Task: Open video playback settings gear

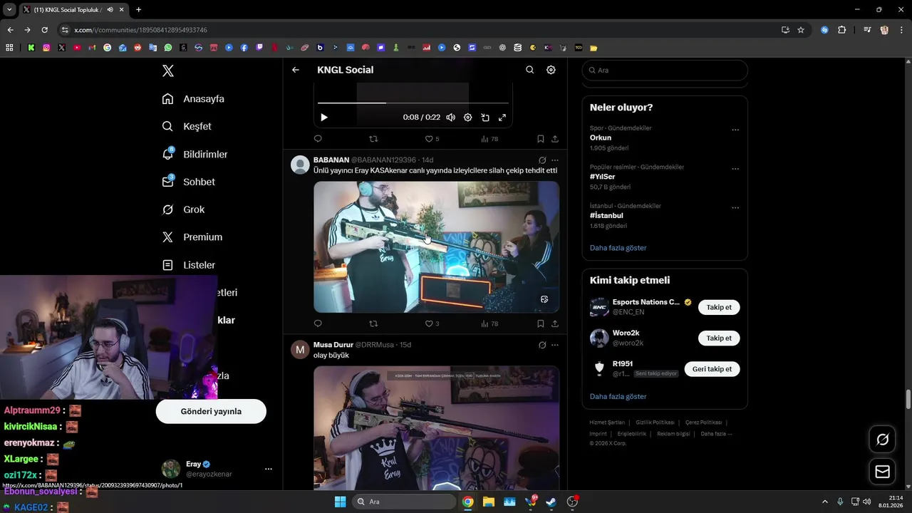Action: pos(467,118)
